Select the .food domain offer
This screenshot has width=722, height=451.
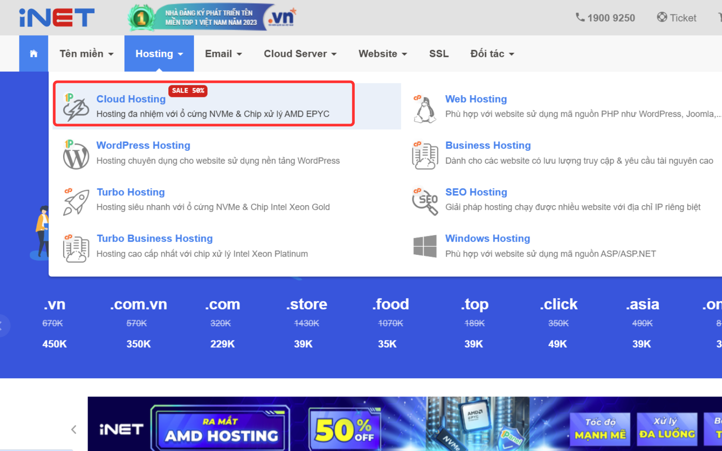pyautogui.click(x=390, y=323)
